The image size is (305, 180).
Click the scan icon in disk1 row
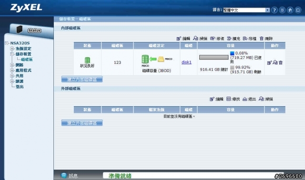tap(275, 62)
